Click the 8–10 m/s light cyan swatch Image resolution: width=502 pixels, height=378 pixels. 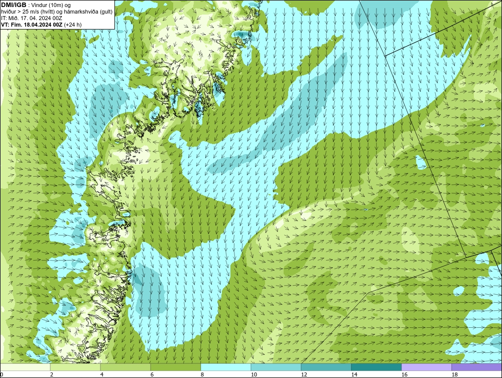pyautogui.click(x=226, y=367)
